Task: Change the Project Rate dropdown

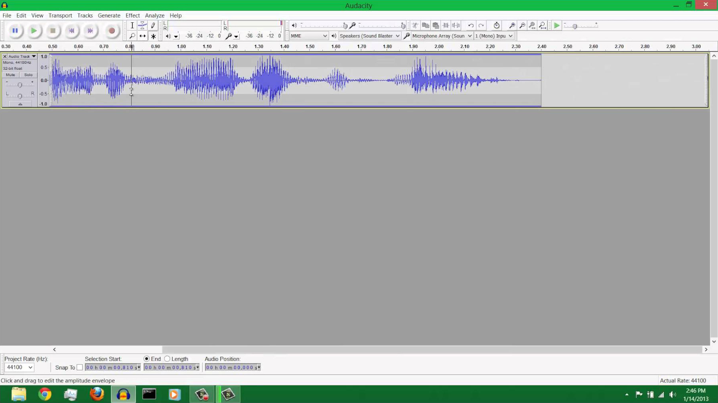Action: tap(19, 367)
